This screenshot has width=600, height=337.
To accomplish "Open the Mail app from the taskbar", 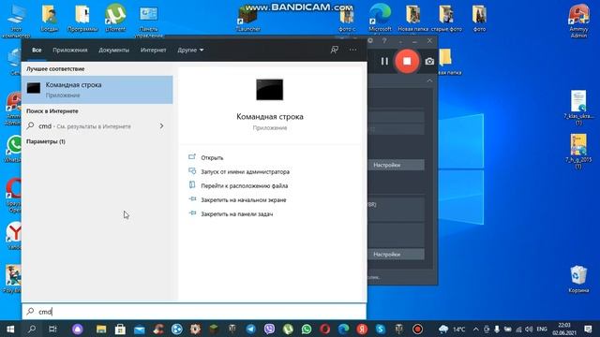I will [x=140, y=329].
